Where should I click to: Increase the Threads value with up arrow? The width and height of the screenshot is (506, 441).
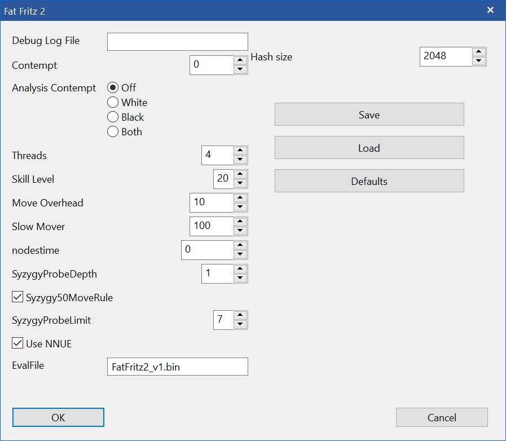pos(240,151)
